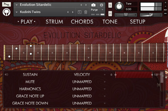Click the UNMAPPED label for Harmonics
The width and height of the screenshot is (168, 111).
pyautogui.click(x=82, y=89)
